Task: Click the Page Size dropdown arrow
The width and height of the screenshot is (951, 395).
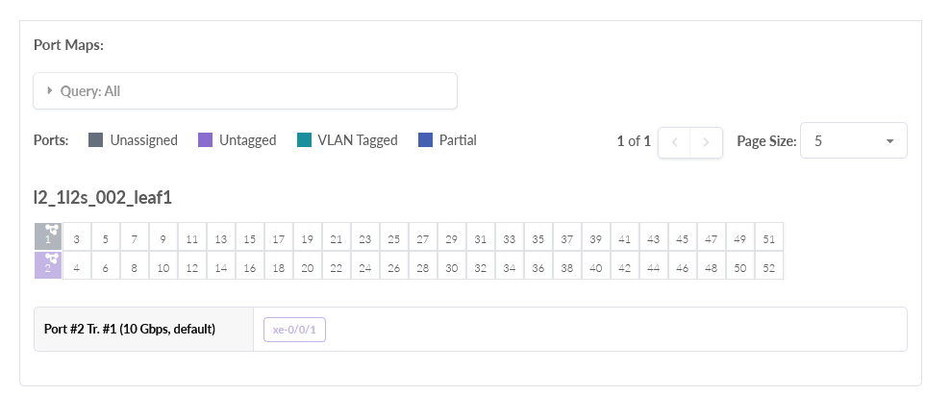Action: click(889, 140)
